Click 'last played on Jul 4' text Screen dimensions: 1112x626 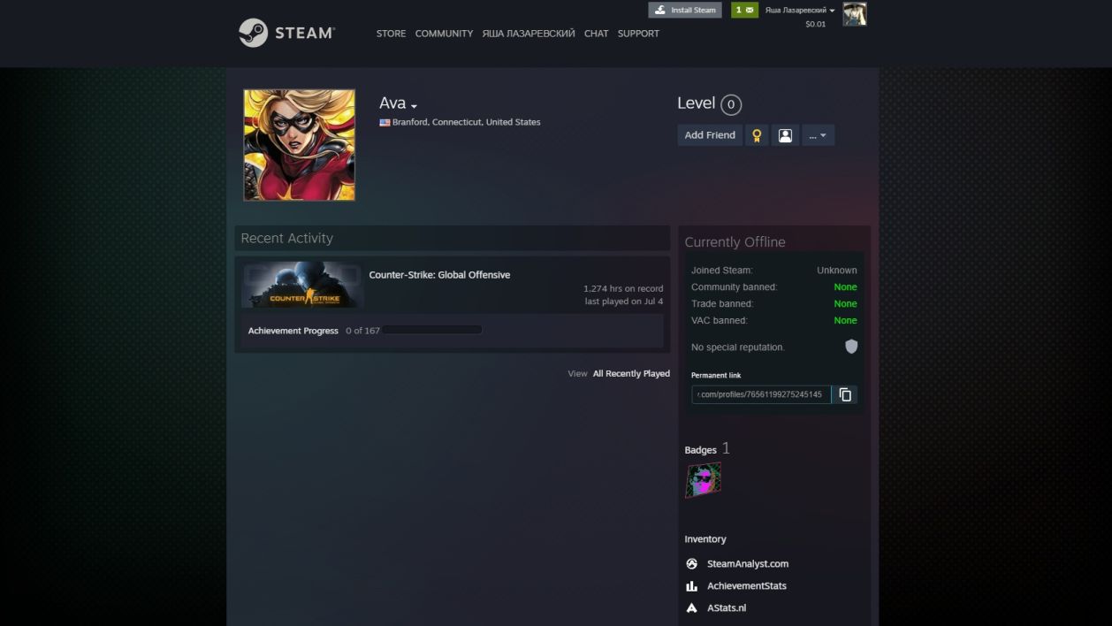pyautogui.click(x=624, y=302)
